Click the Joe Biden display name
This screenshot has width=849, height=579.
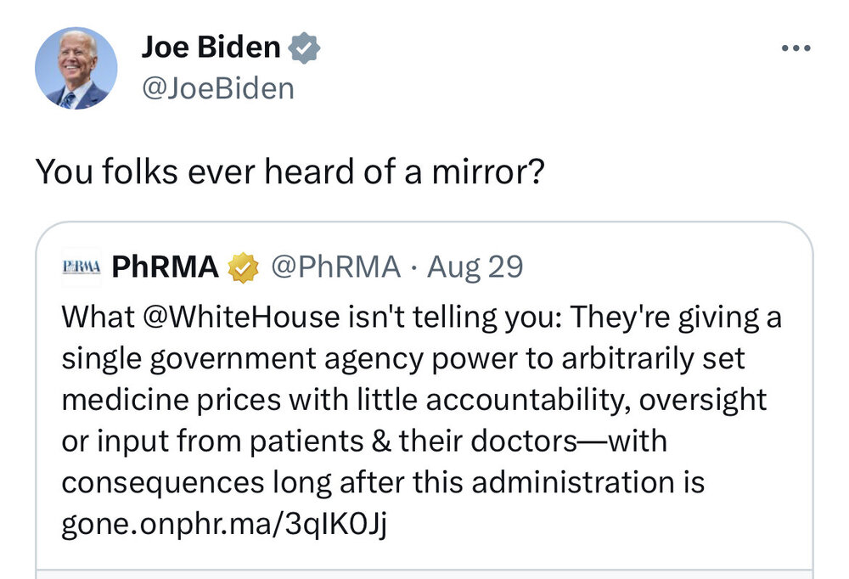pyautogui.click(x=211, y=48)
